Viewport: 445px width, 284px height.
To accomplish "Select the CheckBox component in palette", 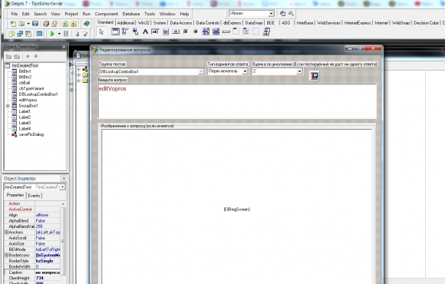I will click(186, 31).
